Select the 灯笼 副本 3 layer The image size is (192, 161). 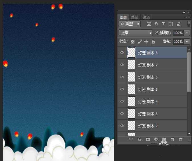coord(148,114)
